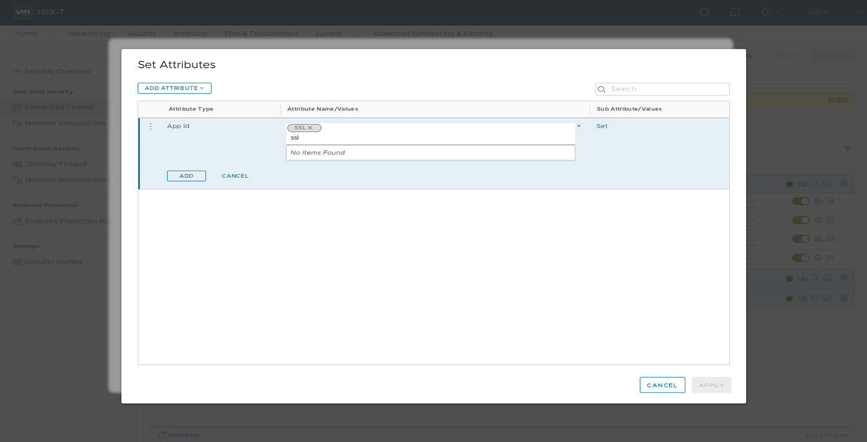This screenshot has width=867, height=442.
Task: Click the global search magnifier icon
Action: [x=704, y=12]
